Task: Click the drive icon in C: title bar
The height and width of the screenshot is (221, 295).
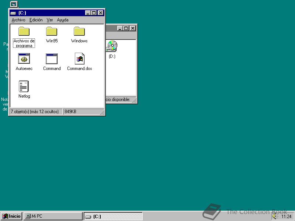Action: point(13,13)
